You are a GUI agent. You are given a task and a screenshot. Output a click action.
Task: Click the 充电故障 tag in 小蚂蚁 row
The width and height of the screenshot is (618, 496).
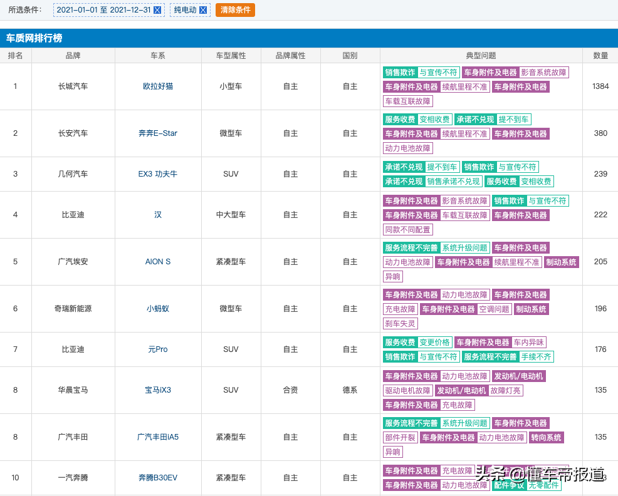point(400,309)
